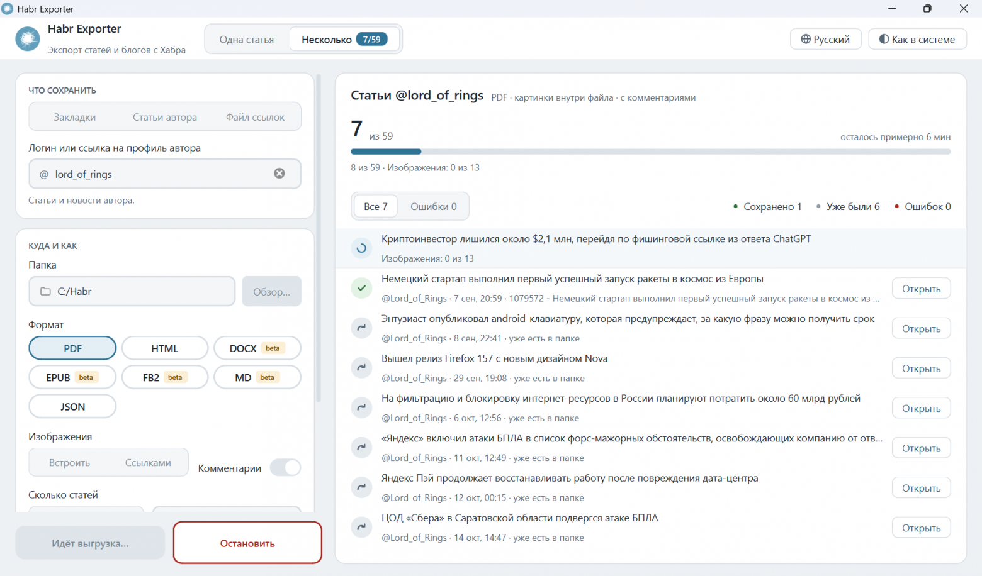Click the export progress bar

(x=650, y=152)
